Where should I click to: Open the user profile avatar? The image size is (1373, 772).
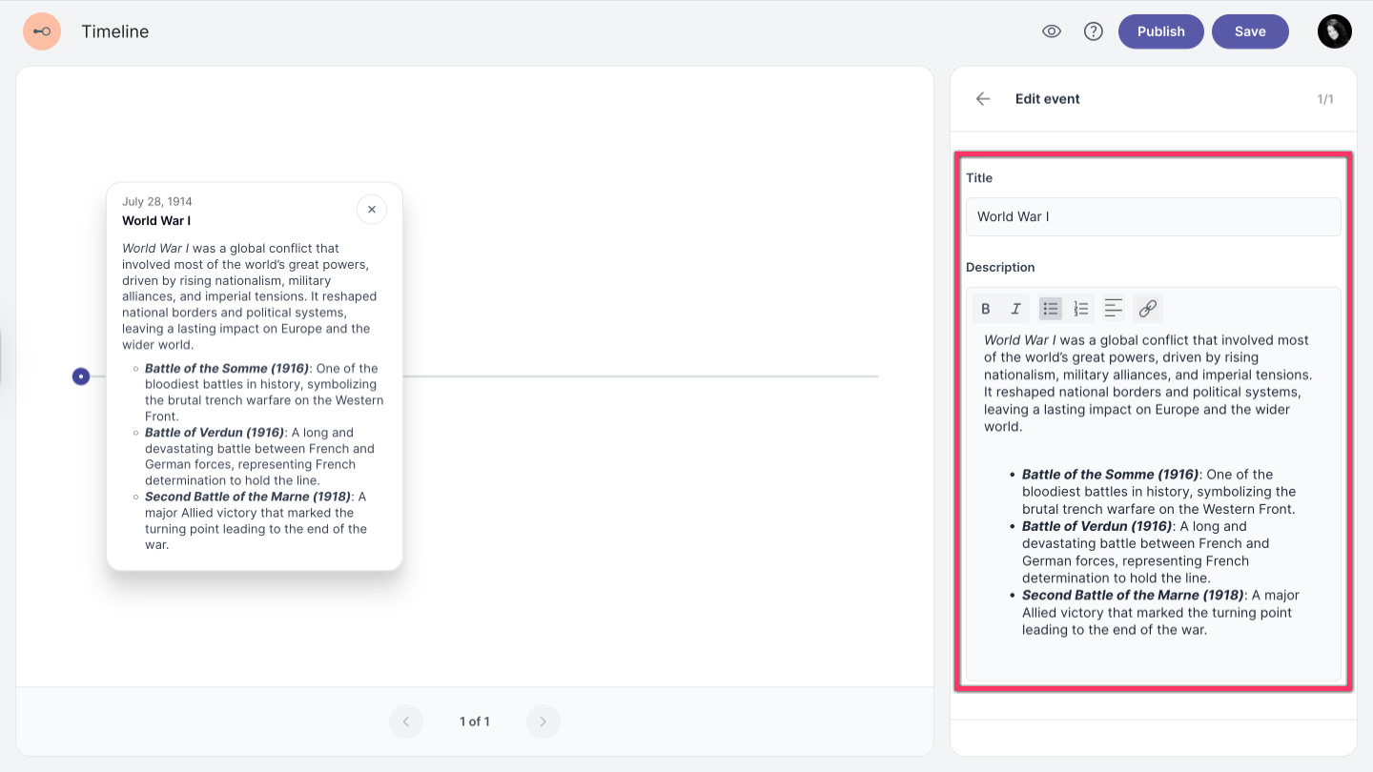(x=1335, y=31)
